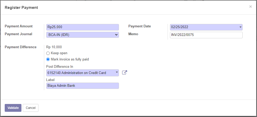Click the Post Difference In caption
This screenshot has height=117, width=257.
coord(60,67)
